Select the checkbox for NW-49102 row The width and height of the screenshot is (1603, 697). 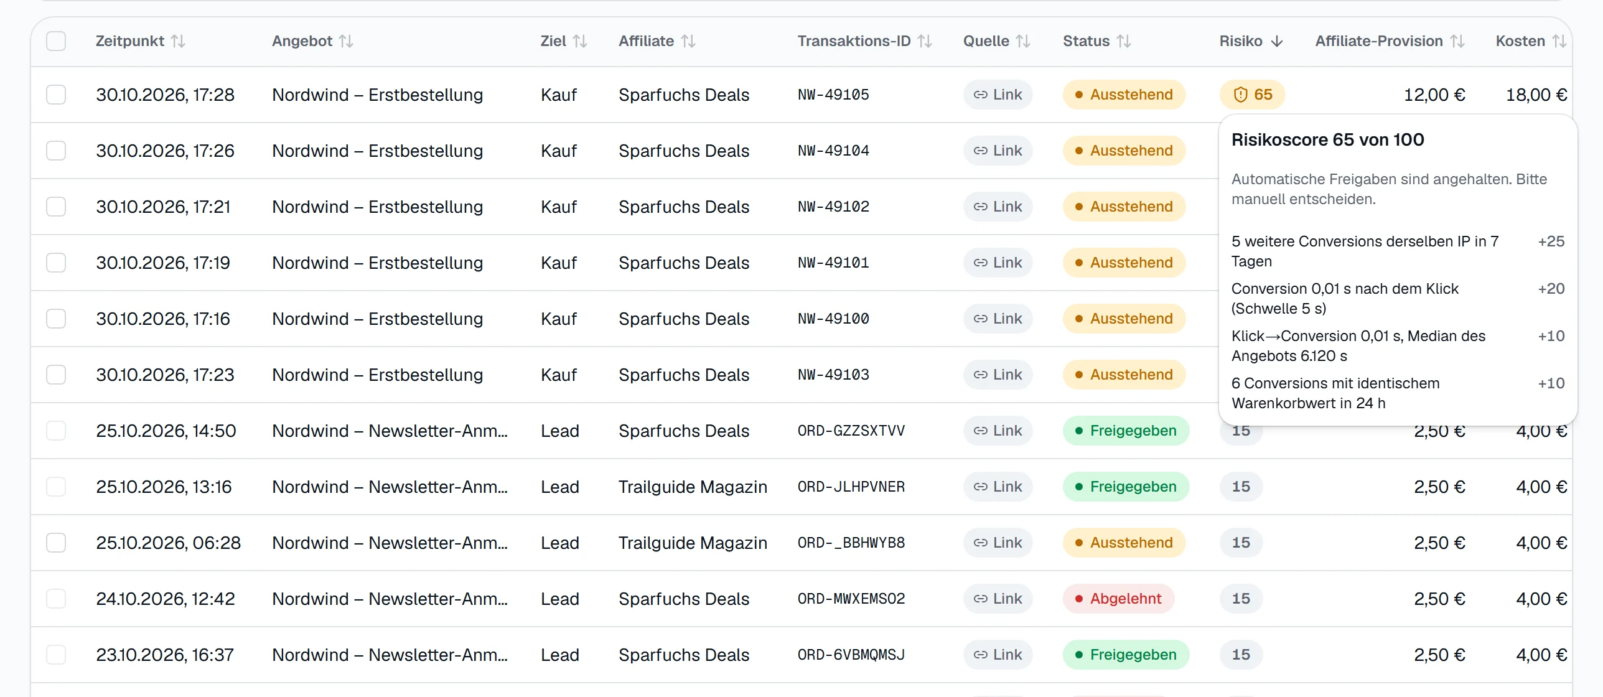pyautogui.click(x=56, y=207)
